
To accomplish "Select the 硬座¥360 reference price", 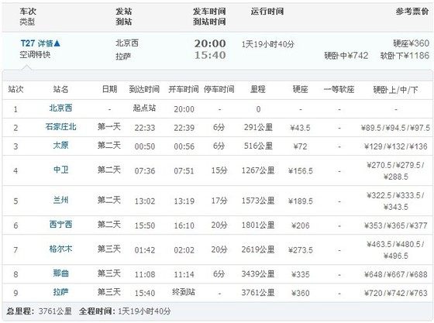I will (411, 43).
